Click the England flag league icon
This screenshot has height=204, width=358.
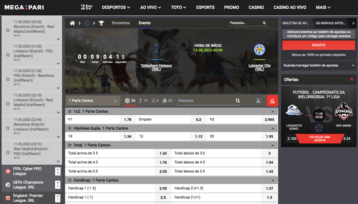point(8,198)
